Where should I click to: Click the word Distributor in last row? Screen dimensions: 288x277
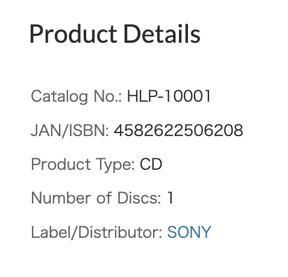tap(120, 232)
